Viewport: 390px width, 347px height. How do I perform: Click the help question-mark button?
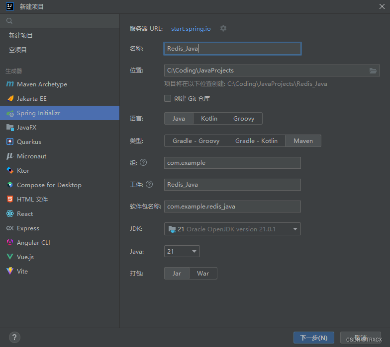14,338
